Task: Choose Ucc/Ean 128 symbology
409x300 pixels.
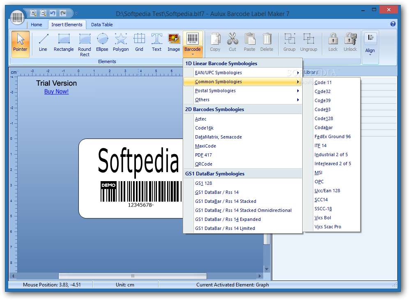Action: (332, 191)
